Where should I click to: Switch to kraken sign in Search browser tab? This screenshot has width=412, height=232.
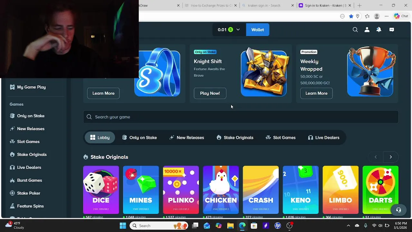click(x=268, y=5)
